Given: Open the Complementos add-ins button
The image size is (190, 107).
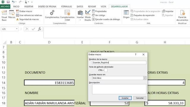Looking at the screenshot, I should coord(52,14).
